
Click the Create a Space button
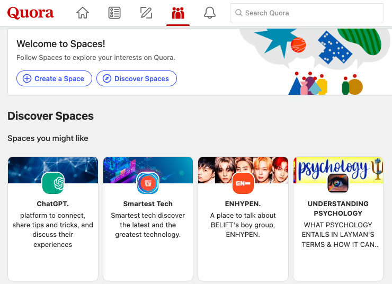click(x=54, y=78)
